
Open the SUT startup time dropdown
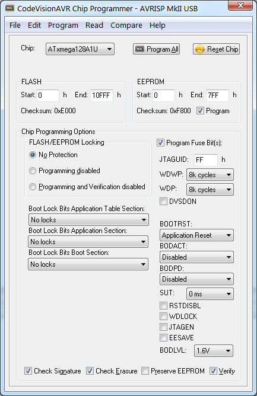(210, 293)
